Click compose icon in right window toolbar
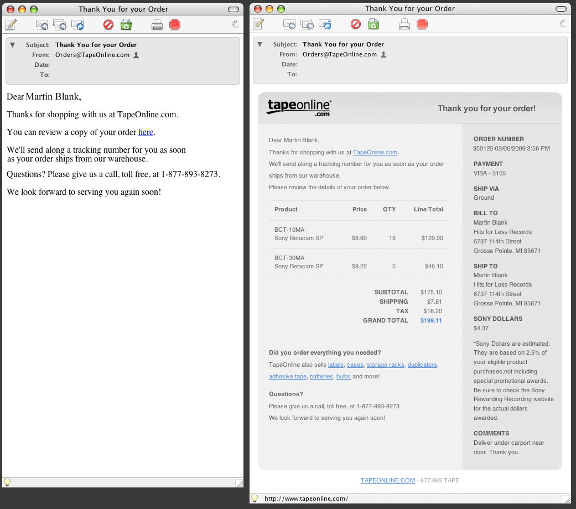 (258, 24)
